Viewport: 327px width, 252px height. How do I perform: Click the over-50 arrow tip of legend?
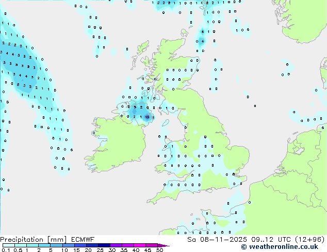coord(163,245)
